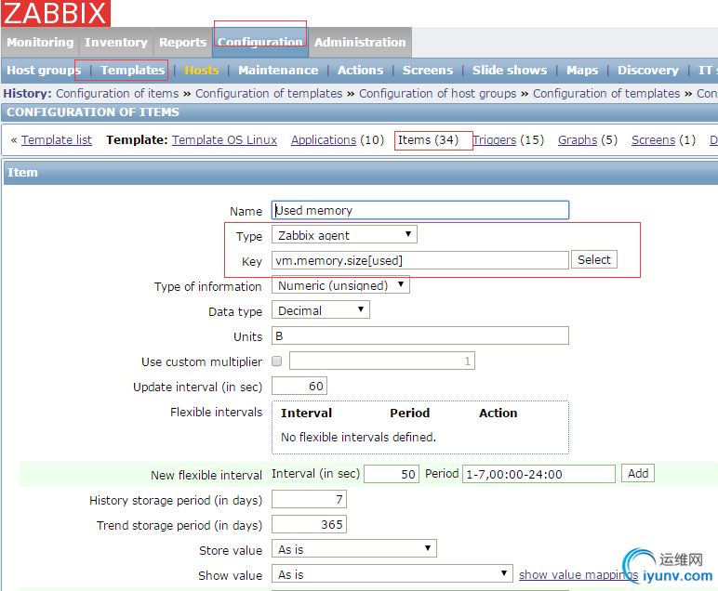Focus new flexible Interval field 50
Image resolution: width=718 pixels, height=591 pixels.
392,474
